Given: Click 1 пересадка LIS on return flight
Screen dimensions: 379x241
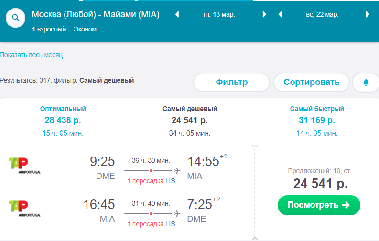Looking at the screenshot, I should coord(151,224).
